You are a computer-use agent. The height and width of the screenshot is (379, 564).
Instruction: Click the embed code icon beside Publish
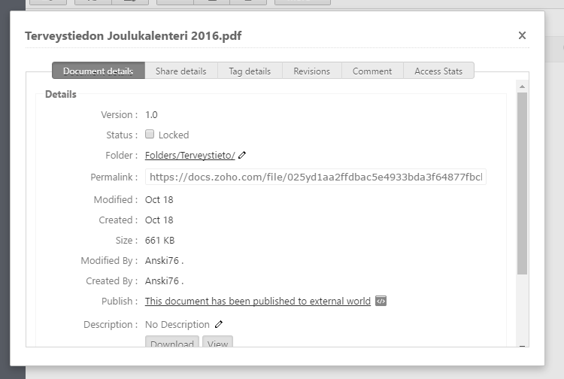[x=381, y=301]
